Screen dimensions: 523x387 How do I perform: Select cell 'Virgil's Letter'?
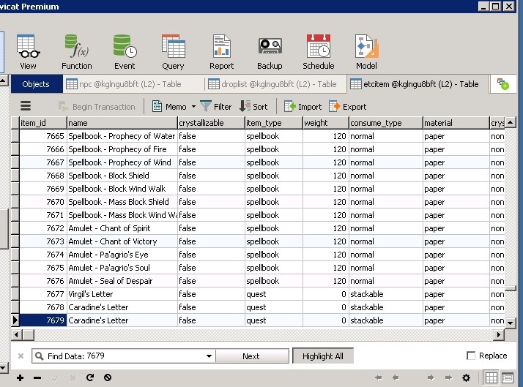122,294
